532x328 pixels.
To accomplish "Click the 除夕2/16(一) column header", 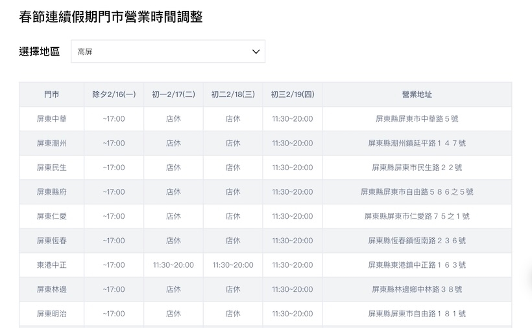I will point(114,94).
